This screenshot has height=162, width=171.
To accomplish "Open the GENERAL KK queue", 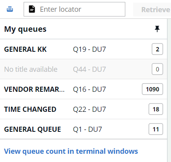I will click(84, 49).
